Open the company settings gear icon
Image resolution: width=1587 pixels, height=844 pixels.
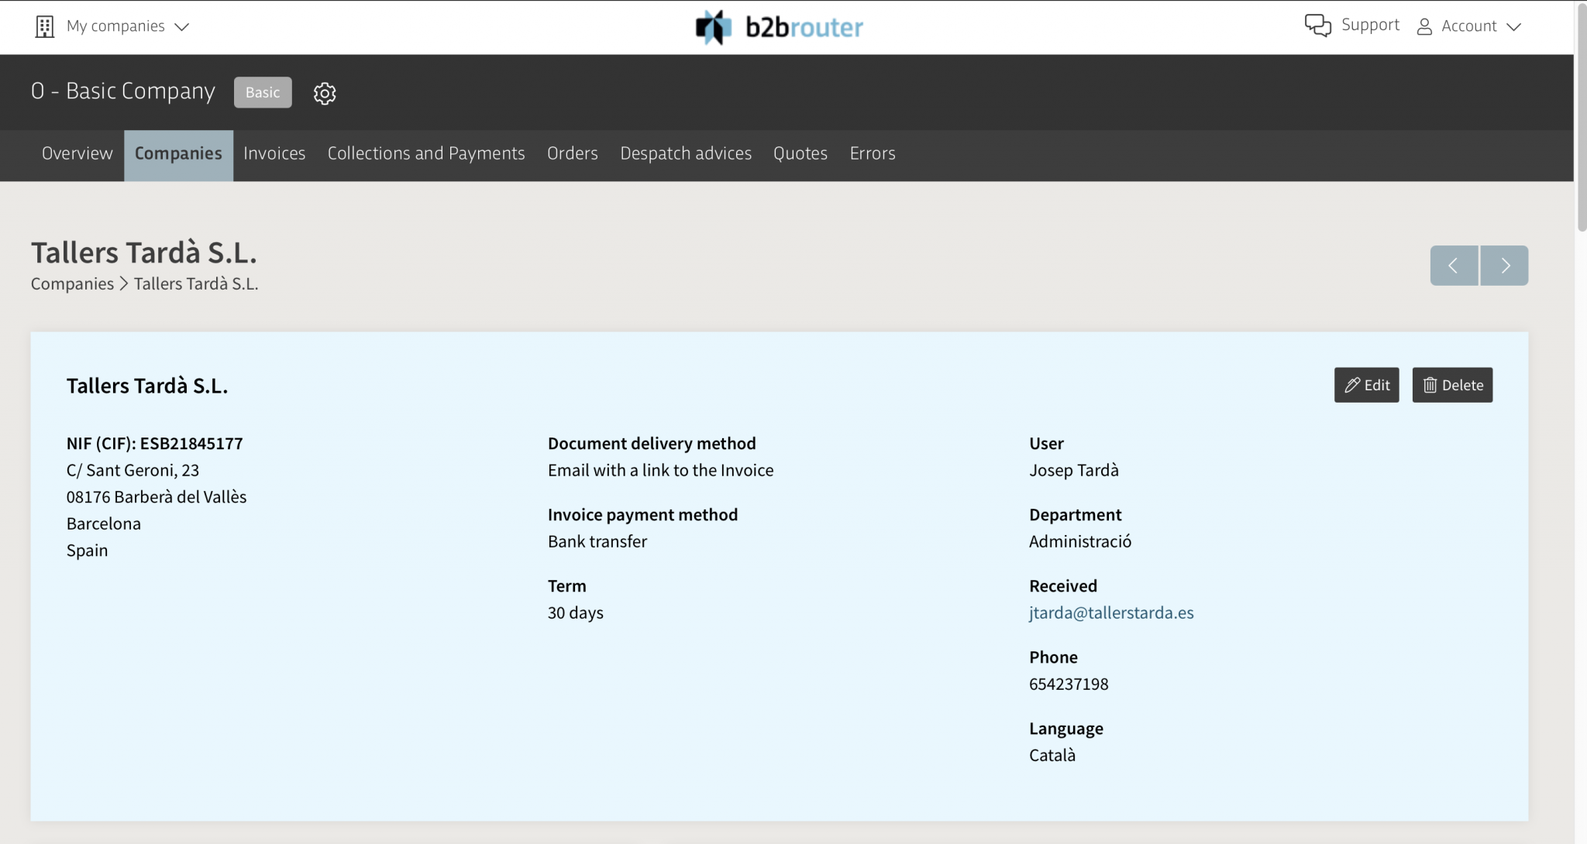point(325,93)
